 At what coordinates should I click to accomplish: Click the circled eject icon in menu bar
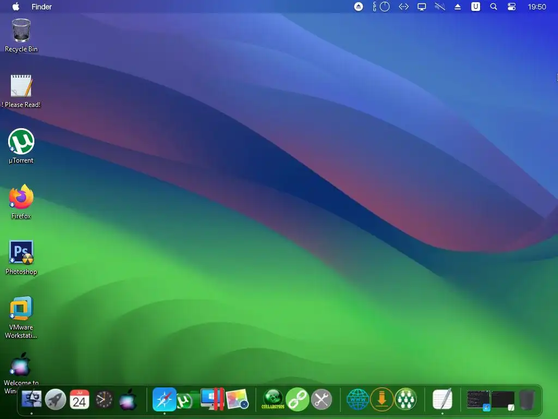click(x=359, y=7)
